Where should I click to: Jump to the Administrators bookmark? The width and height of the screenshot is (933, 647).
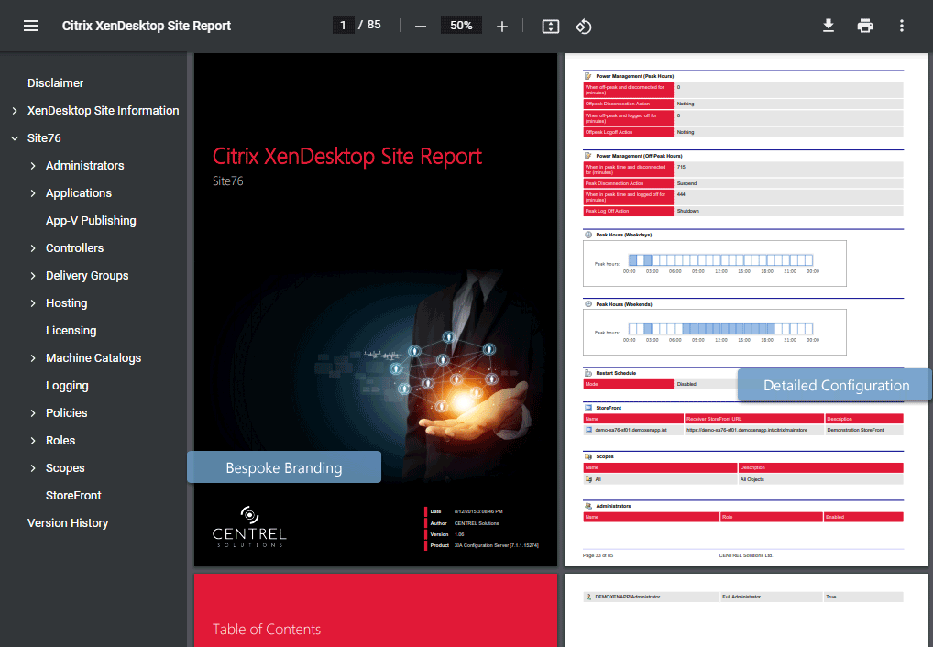point(85,166)
